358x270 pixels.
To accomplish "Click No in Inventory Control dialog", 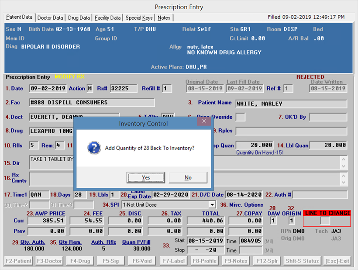I will [x=188, y=177].
